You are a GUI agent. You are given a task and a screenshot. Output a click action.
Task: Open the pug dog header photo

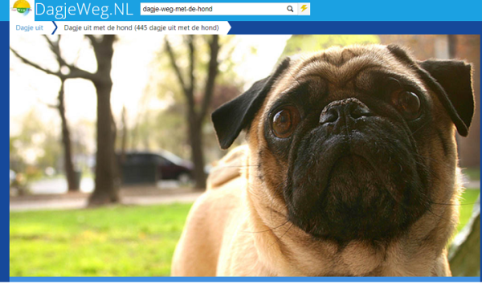click(x=245, y=156)
